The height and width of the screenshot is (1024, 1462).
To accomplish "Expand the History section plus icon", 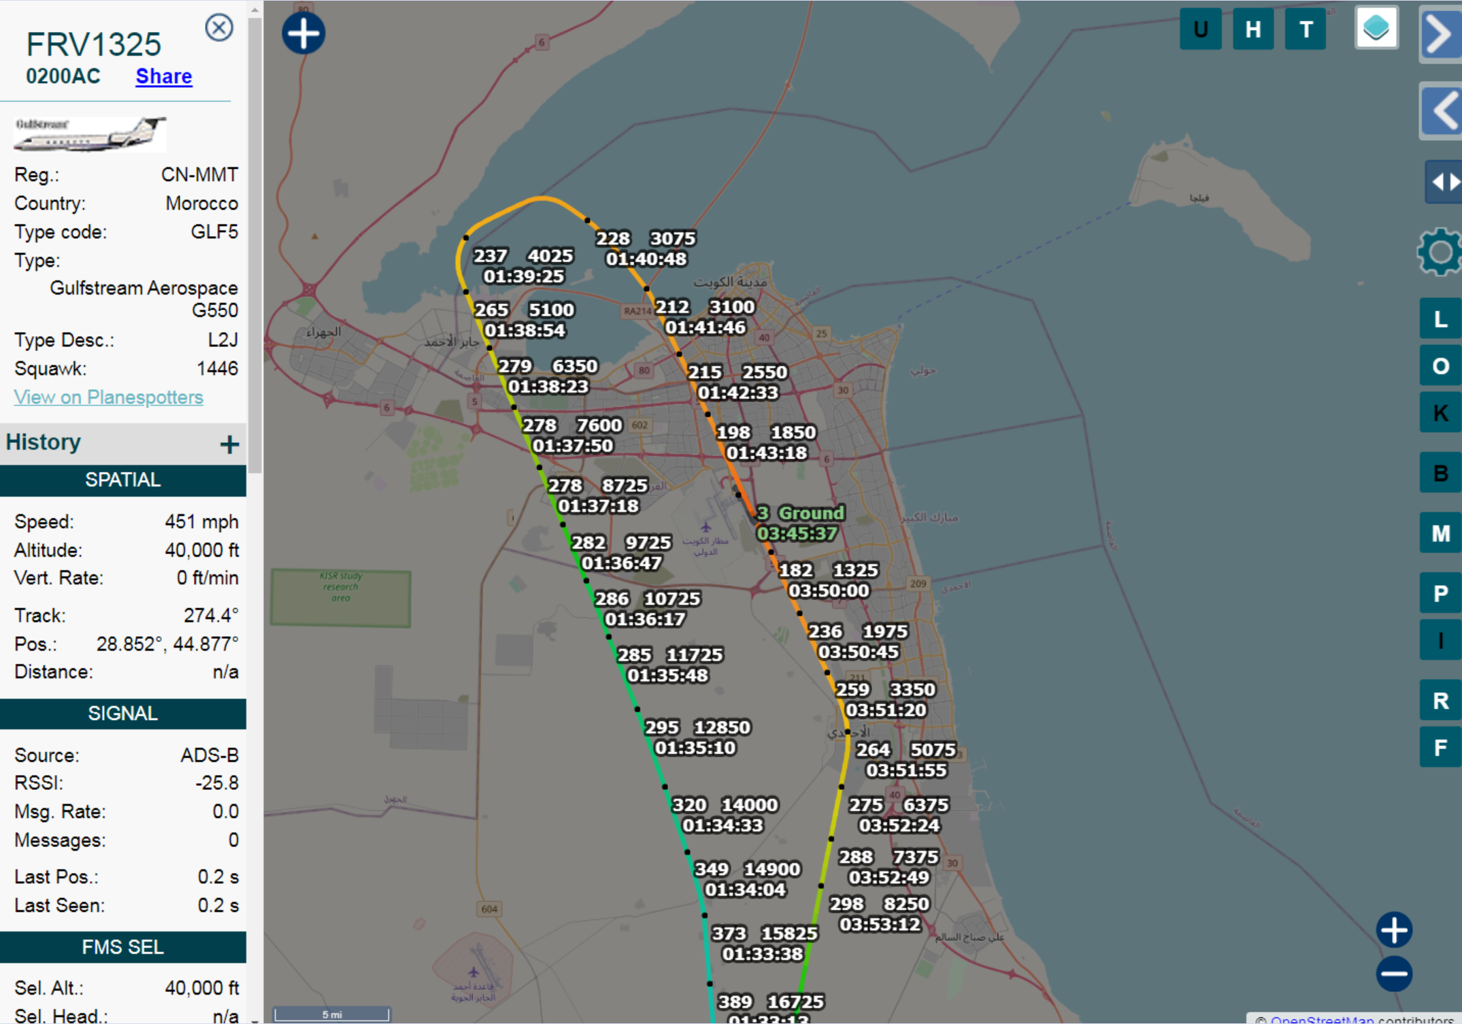I will (229, 444).
